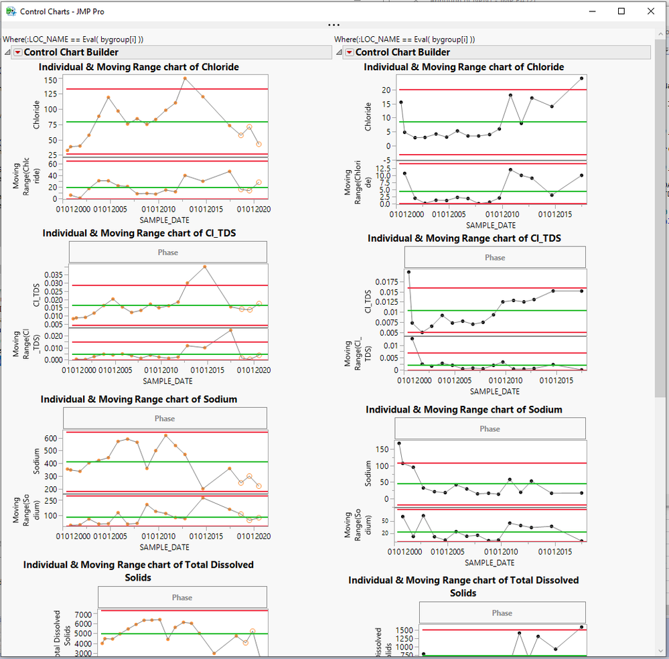Image resolution: width=669 pixels, height=659 pixels.
Task: Collapse the left Control Chart Builder outline
Action: (7, 52)
